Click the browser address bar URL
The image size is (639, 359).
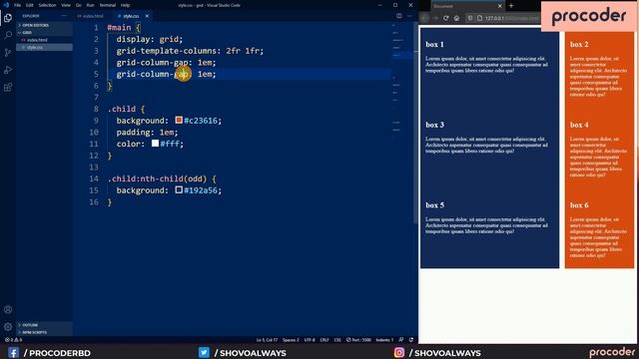(x=511, y=18)
